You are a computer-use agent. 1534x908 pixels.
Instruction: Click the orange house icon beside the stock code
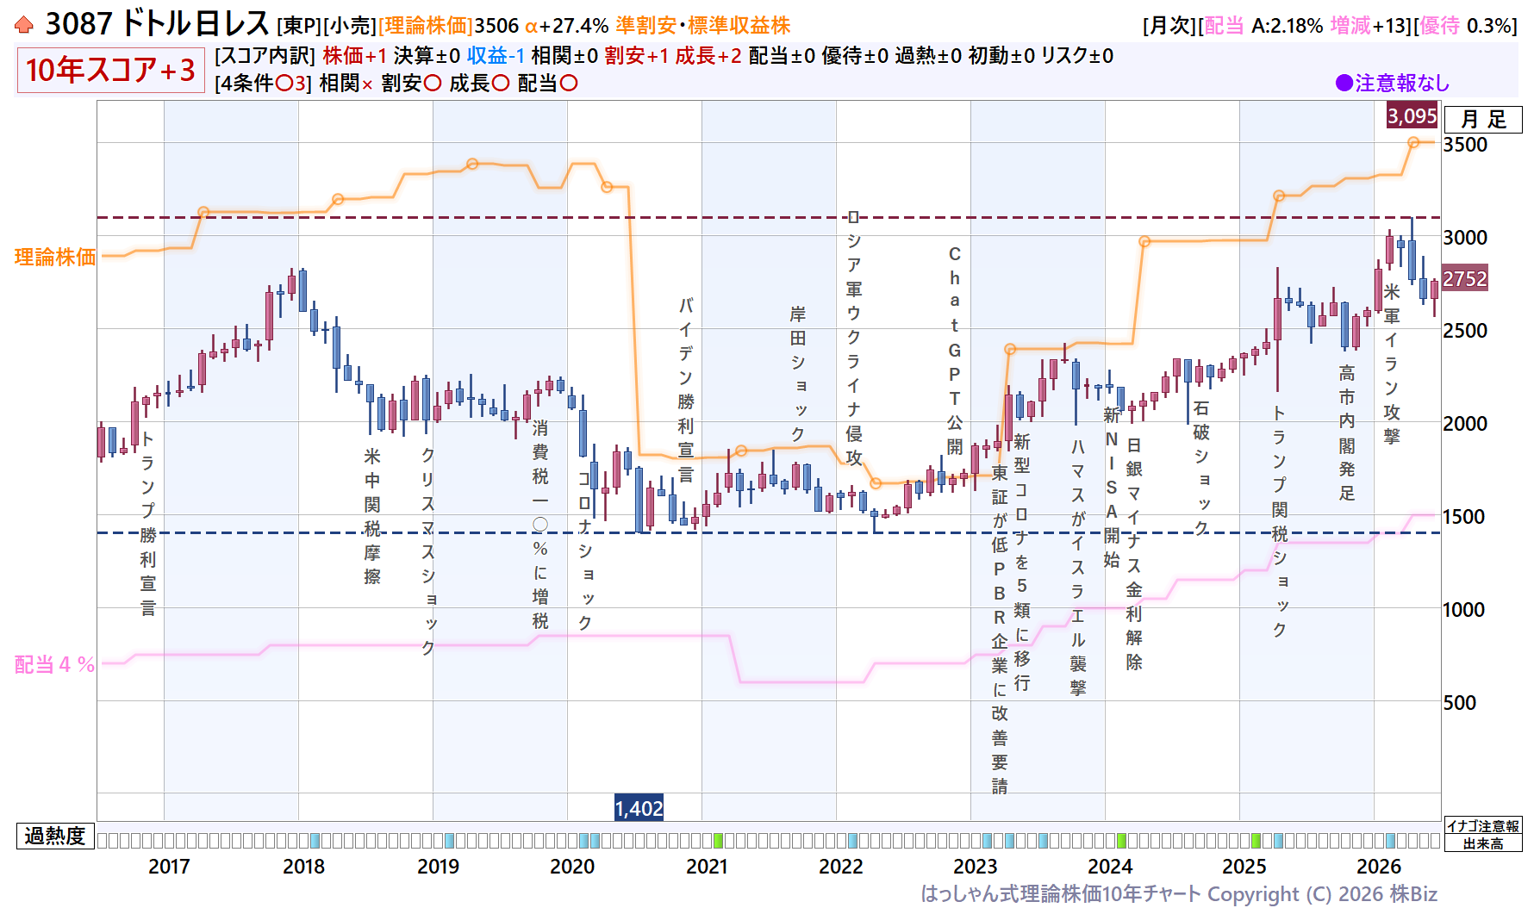(x=24, y=25)
